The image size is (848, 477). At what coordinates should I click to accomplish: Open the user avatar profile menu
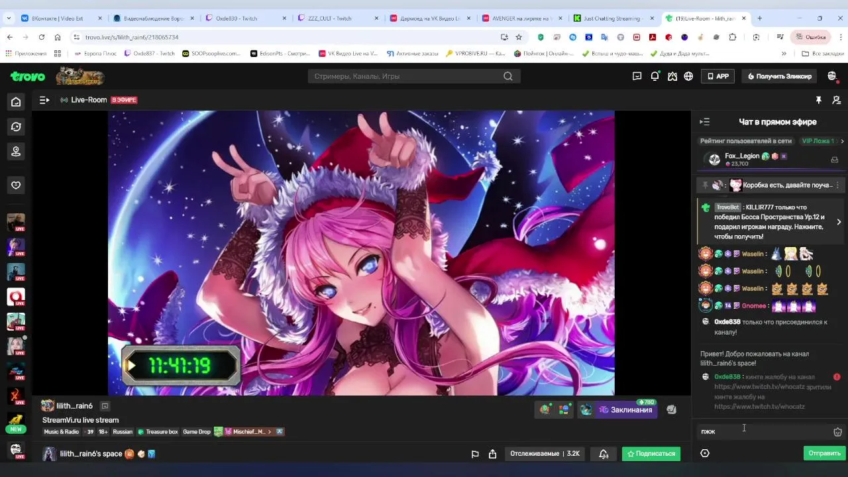pyautogui.click(x=832, y=76)
